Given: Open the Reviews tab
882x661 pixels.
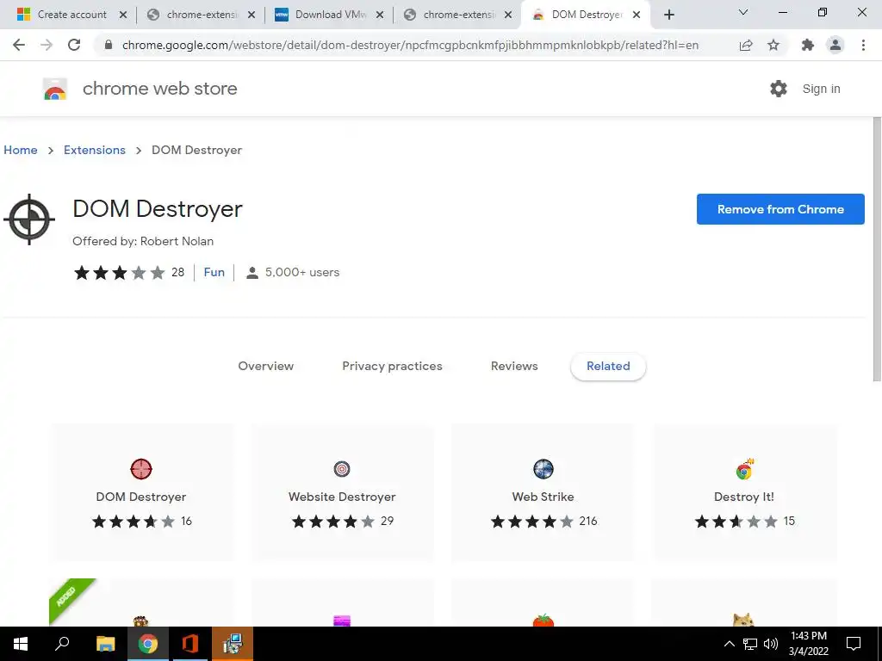Looking at the screenshot, I should pyautogui.click(x=514, y=366).
